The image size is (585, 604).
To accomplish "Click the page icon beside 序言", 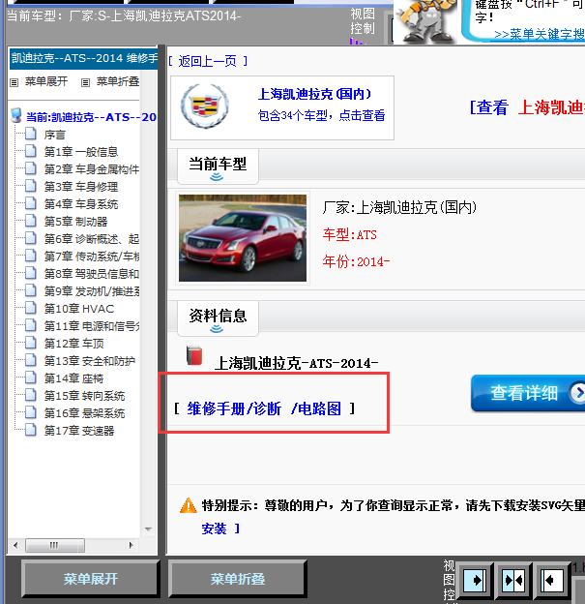I will [31, 134].
